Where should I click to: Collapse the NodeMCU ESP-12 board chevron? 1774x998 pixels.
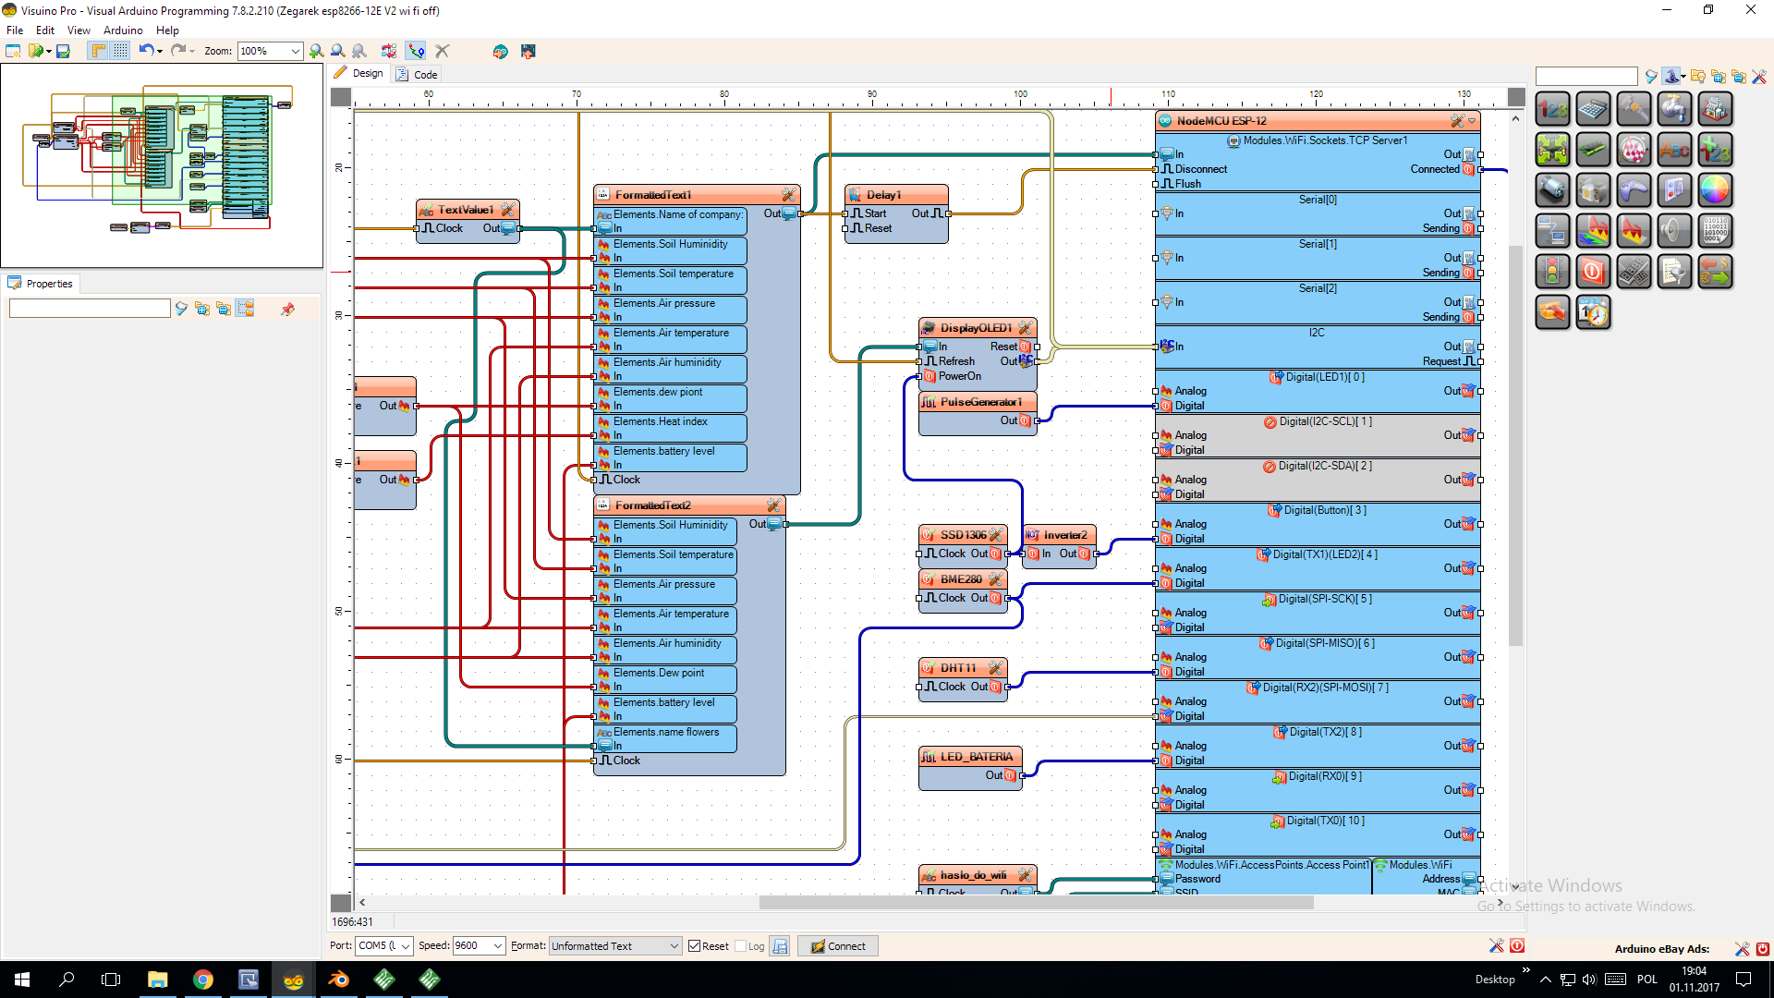1473,121
